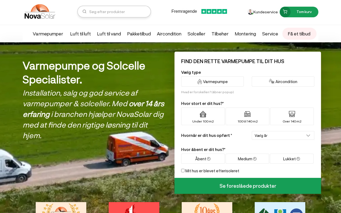Open the shopping cart icon

click(x=285, y=12)
